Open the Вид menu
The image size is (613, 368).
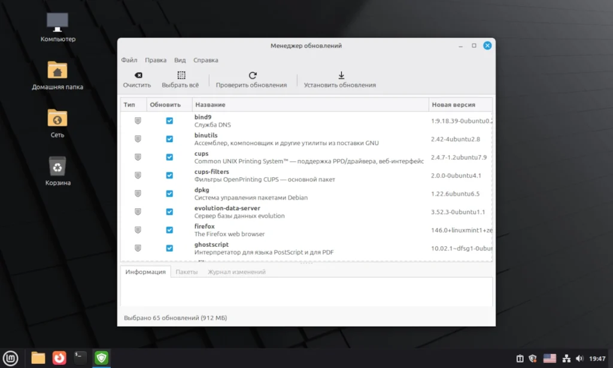coord(180,60)
